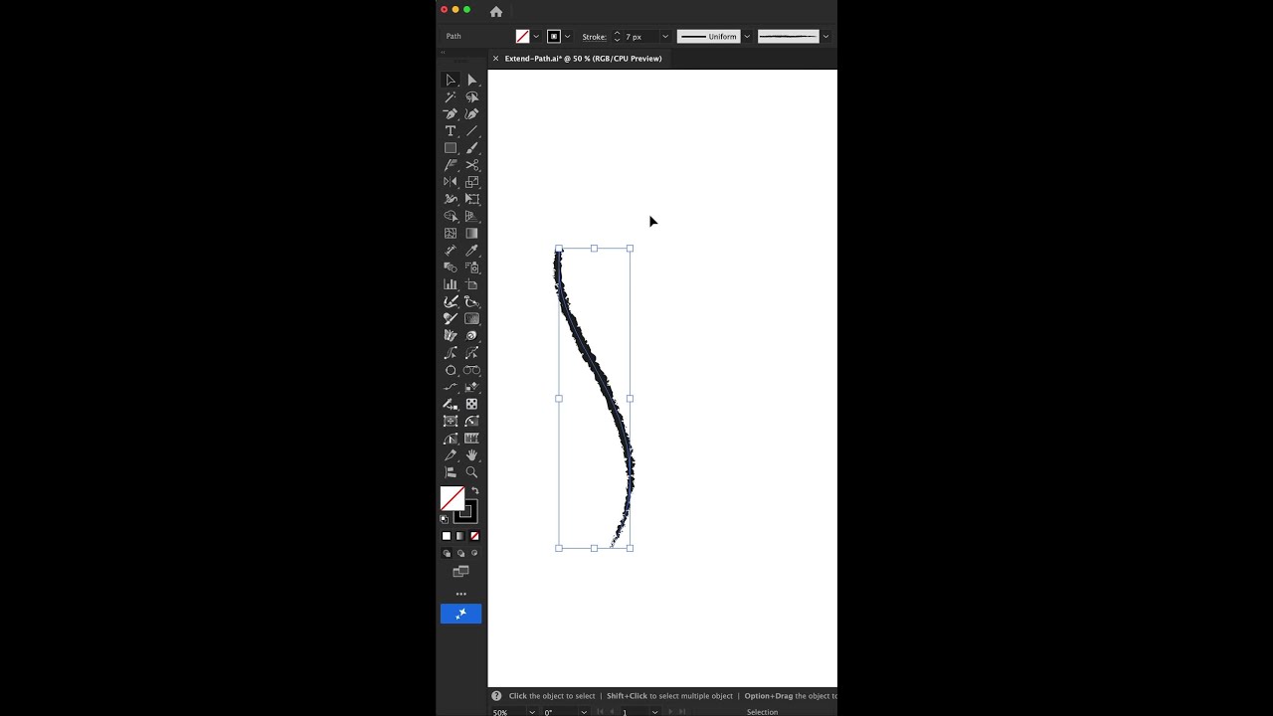Select the Paintbrush tool
This screenshot has height=716, width=1273.
point(472,148)
